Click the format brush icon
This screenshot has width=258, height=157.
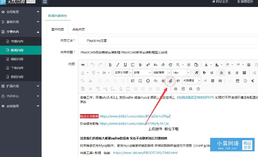170,65
